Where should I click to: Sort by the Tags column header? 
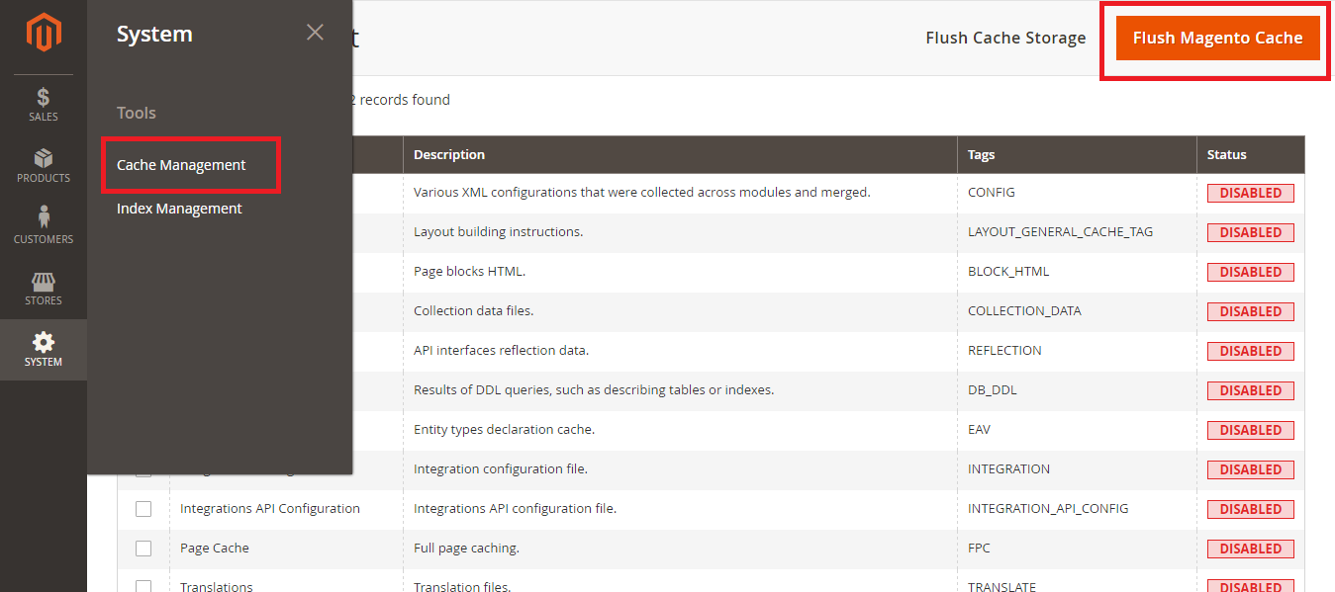(981, 154)
